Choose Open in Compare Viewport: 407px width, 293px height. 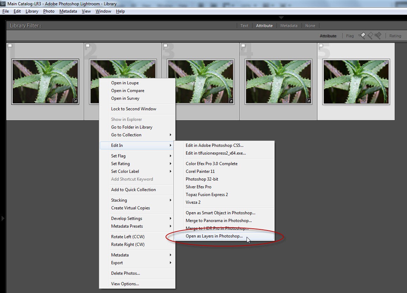pos(137,91)
